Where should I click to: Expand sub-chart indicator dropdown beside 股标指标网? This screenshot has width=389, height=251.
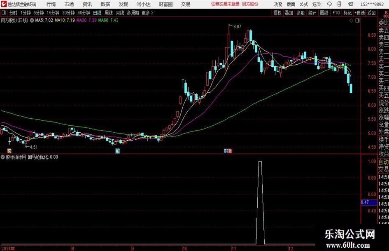click(3, 157)
